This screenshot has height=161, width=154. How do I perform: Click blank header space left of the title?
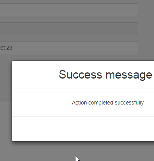click(35, 75)
